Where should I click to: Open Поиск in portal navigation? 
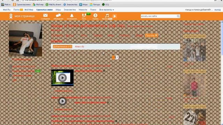pos(93,10)
